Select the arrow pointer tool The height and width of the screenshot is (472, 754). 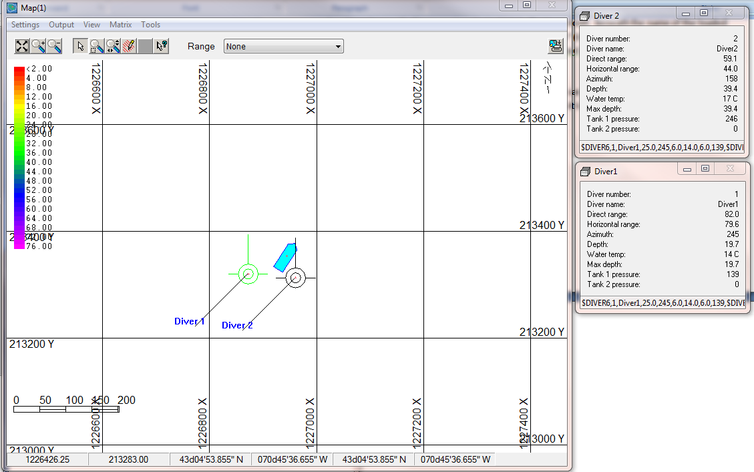point(81,46)
